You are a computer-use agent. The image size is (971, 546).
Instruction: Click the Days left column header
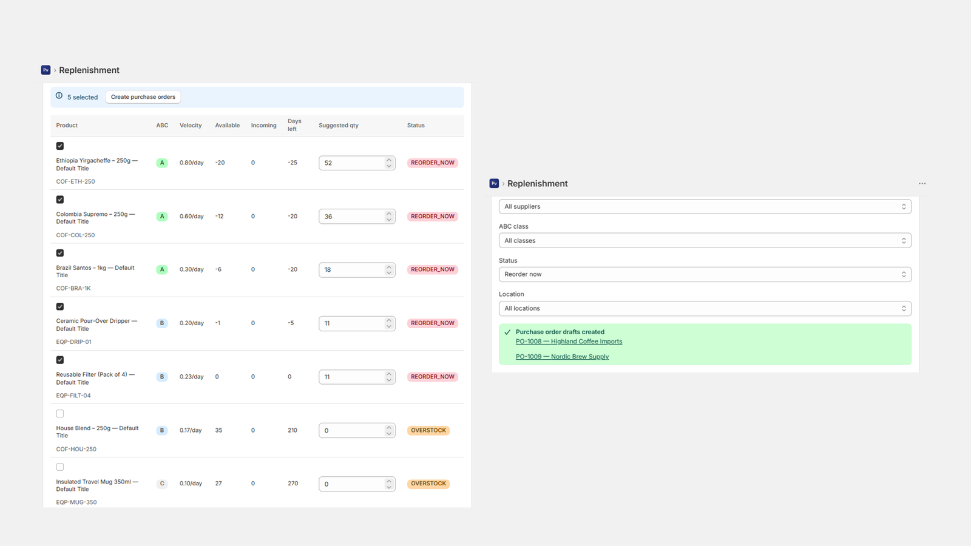click(x=294, y=125)
